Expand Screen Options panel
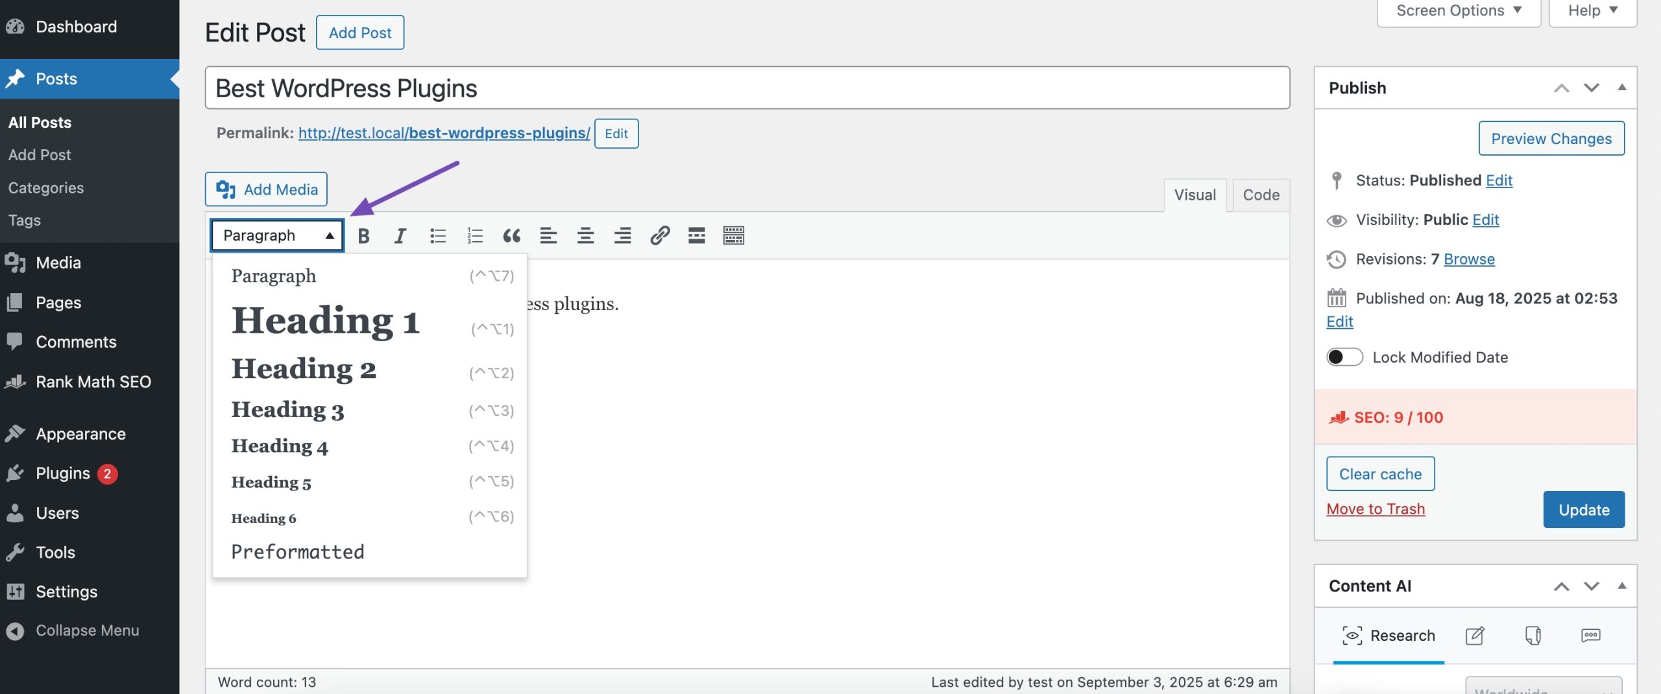Viewport: 1661px width, 694px height. (x=1459, y=11)
